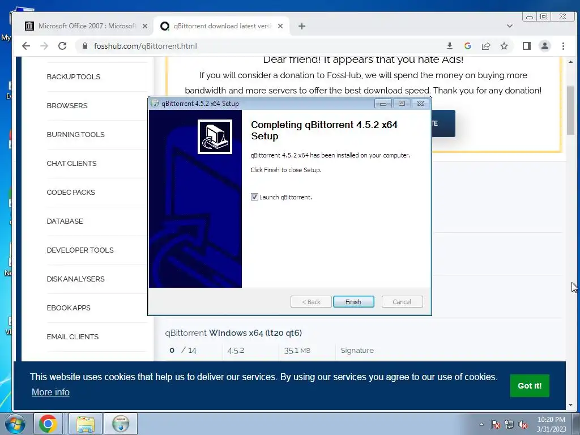The image size is (580, 435).
Task: Open Chrome downloads icon
Action: pos(449,46)
